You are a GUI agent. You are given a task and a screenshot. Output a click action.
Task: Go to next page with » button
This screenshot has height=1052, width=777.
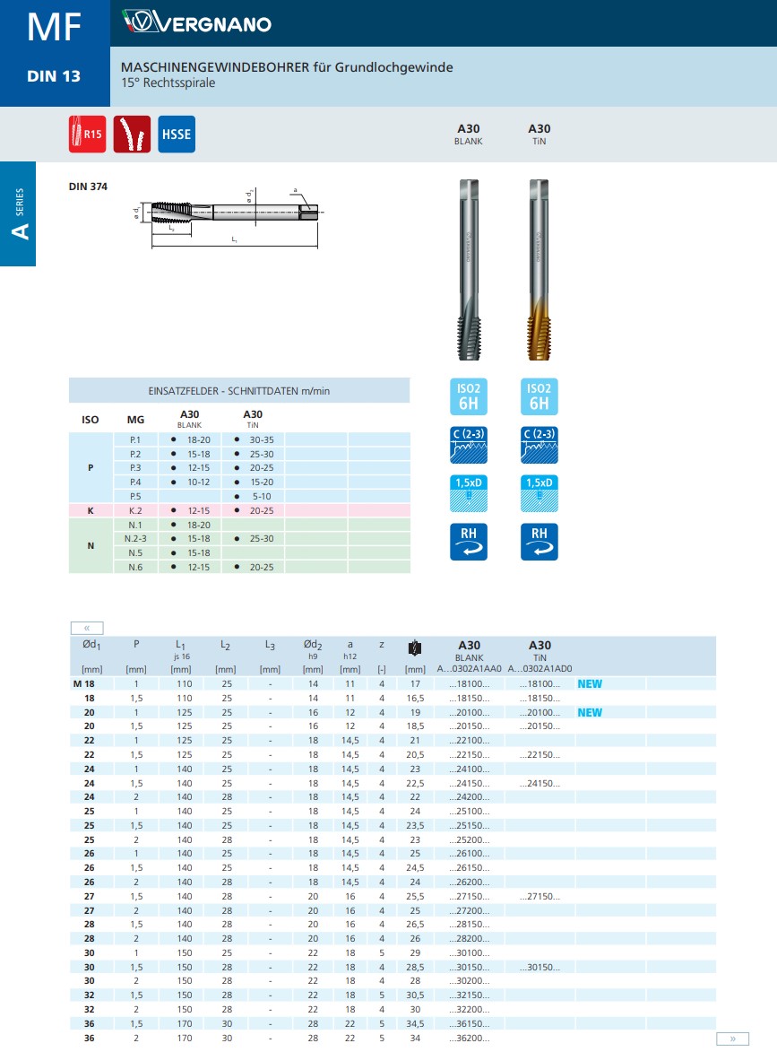pyautogui.click(x=732, y=1039)
